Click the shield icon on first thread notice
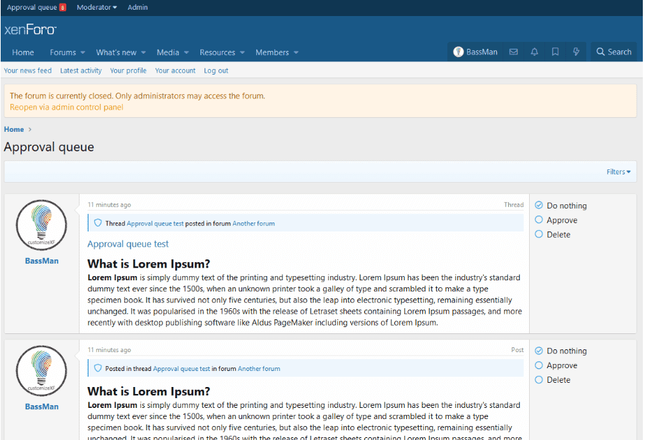Image resolution: width=647 pixels, height=440 pixels. [x=98, y=223]
